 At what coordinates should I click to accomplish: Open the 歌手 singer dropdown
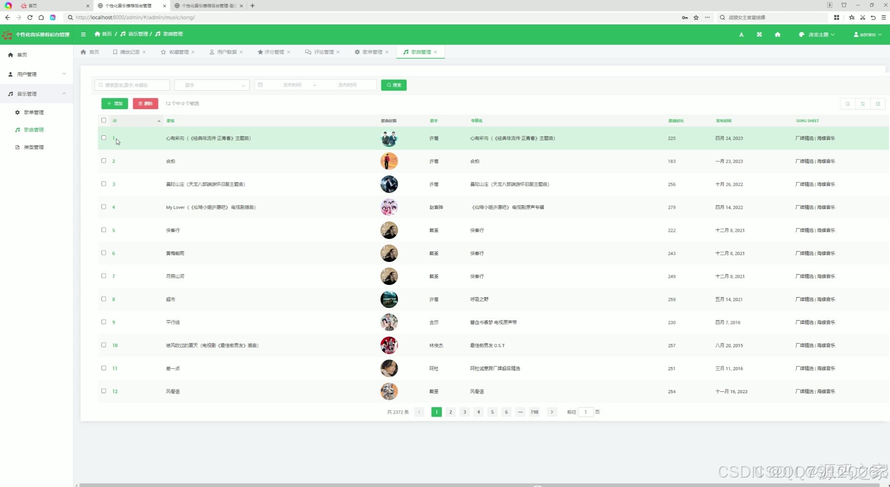(212, 85)
